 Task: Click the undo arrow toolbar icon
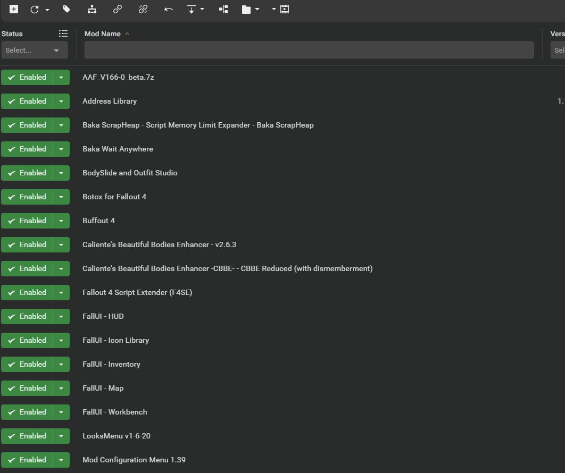coord(169,10)
